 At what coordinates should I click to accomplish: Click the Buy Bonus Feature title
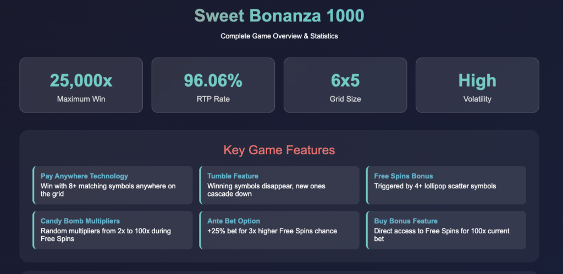tap(406, 221)
